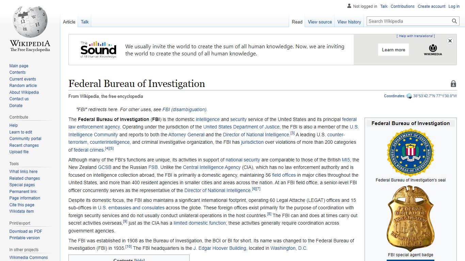This screenshot has height=261, width=465.
Task: Click the Wikimedia logo in banner
Action: pyautogui.click(x=433, y=50)
